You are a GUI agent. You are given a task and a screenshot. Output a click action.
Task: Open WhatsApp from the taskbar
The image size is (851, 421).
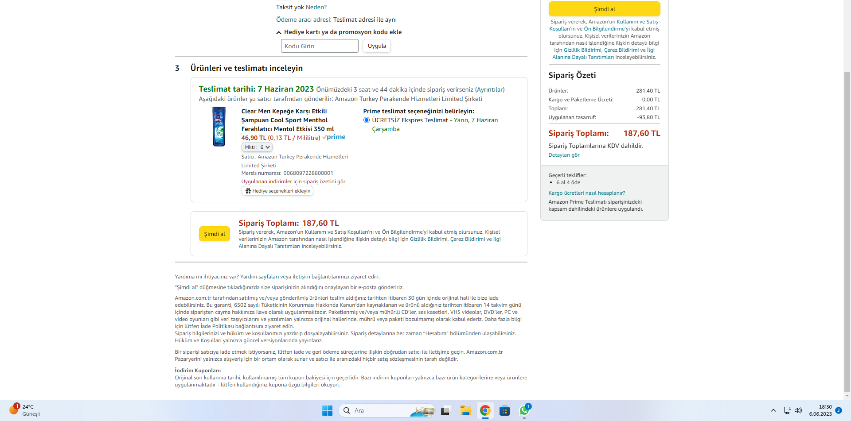524,411
